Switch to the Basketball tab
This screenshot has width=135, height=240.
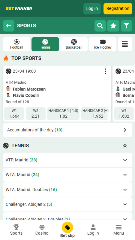coord(74,44)
